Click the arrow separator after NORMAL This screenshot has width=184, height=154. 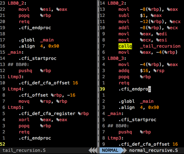click(124, 150)
